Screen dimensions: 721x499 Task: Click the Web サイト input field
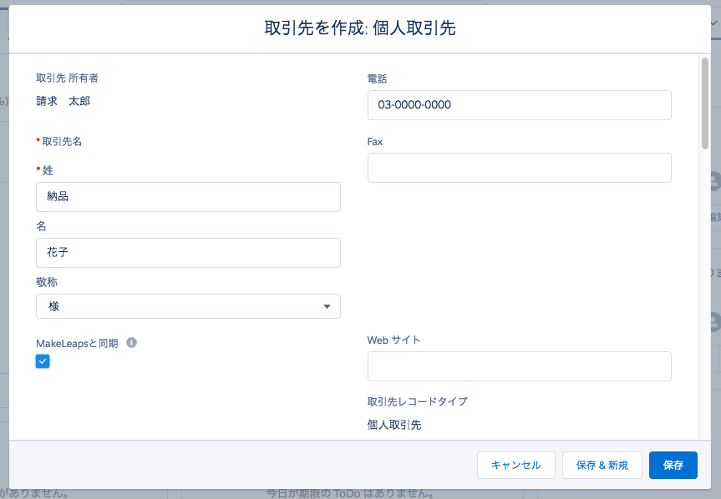coord(519,366)
